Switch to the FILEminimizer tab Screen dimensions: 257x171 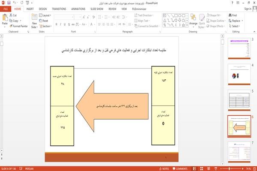139,9
